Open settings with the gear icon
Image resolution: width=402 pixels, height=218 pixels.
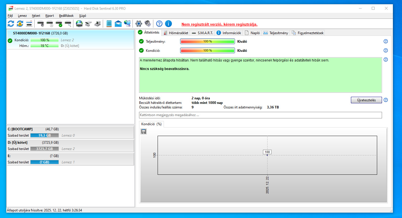[138, 24]
